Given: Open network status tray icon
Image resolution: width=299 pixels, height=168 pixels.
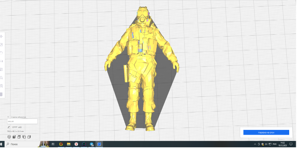Looking at the screenshot, I should pyautogui.click(x=263, y=144).
